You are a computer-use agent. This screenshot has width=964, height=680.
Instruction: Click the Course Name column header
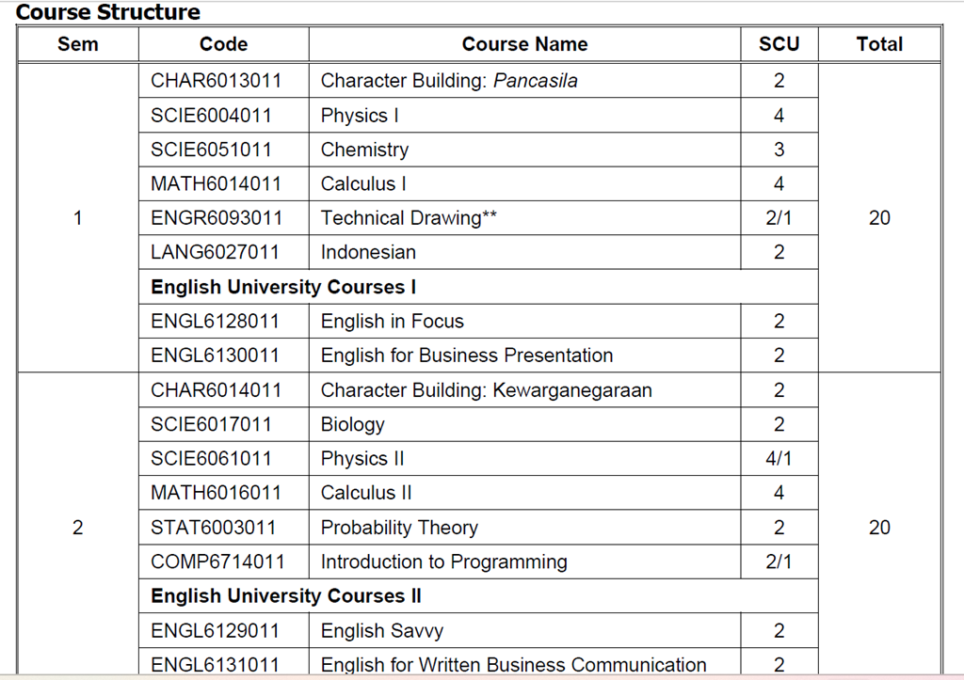click(x=524, y=44)
